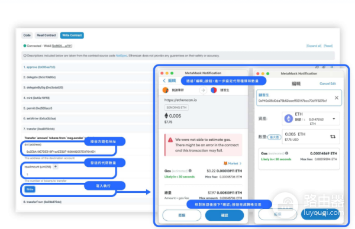The image size is (355, 229).
Task: Click the Expand all link
Action: [x=314, y=46]
